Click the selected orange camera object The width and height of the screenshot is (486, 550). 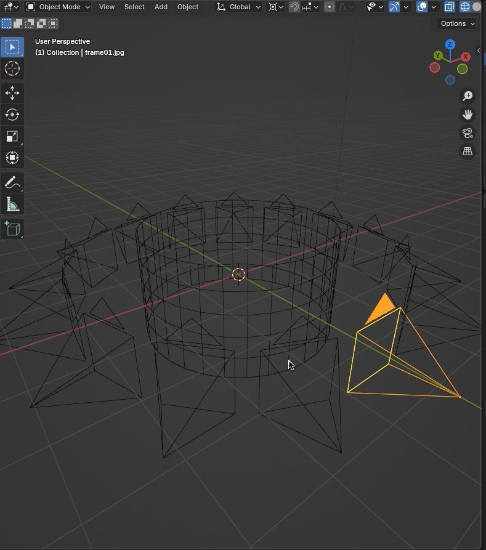(x=394, y=363)
